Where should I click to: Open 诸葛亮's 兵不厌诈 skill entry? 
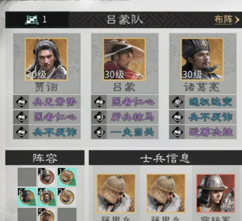[x=203, y=117]
